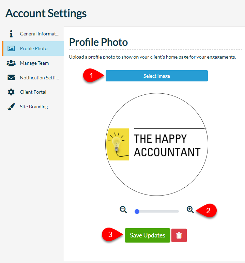Screen dimensions: 245x263
Task: Click the Notification Settings envelope icon
Action: pyautogui.click(x=11, y=77)
